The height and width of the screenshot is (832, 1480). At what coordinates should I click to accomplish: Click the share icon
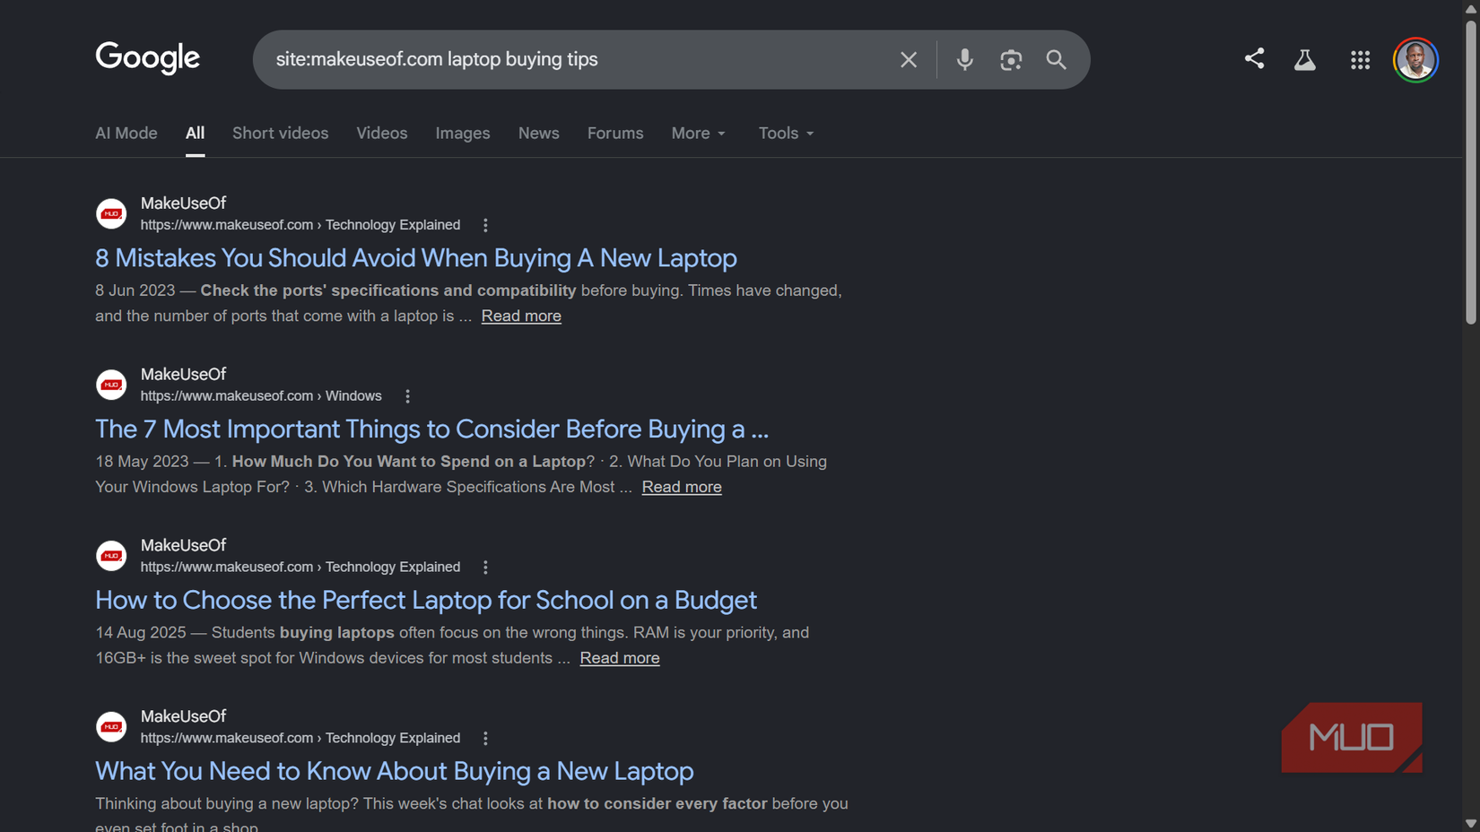[1254, 59]
